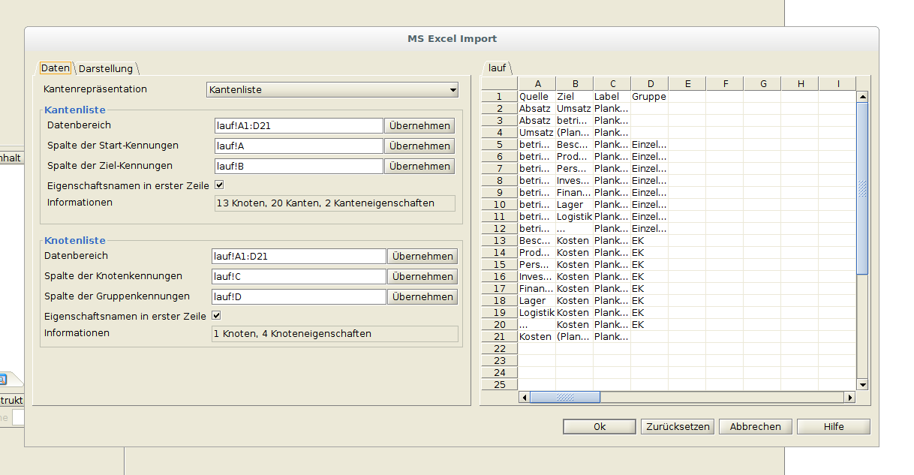914x475 pixels.
Task: Click the "Kosten" cell in row 21
Action: (x=537, y=336)
